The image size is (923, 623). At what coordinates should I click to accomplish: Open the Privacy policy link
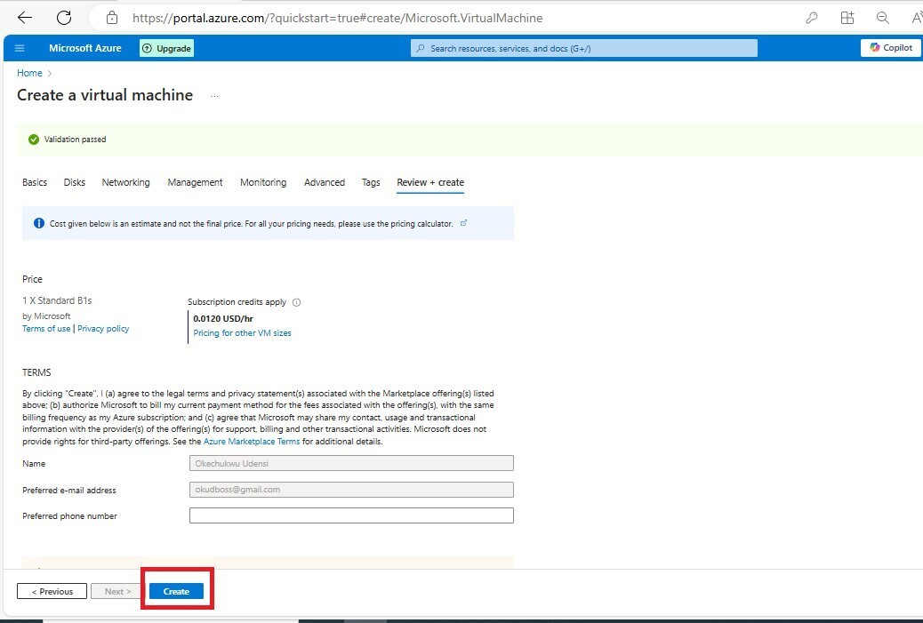pos(103,328)
